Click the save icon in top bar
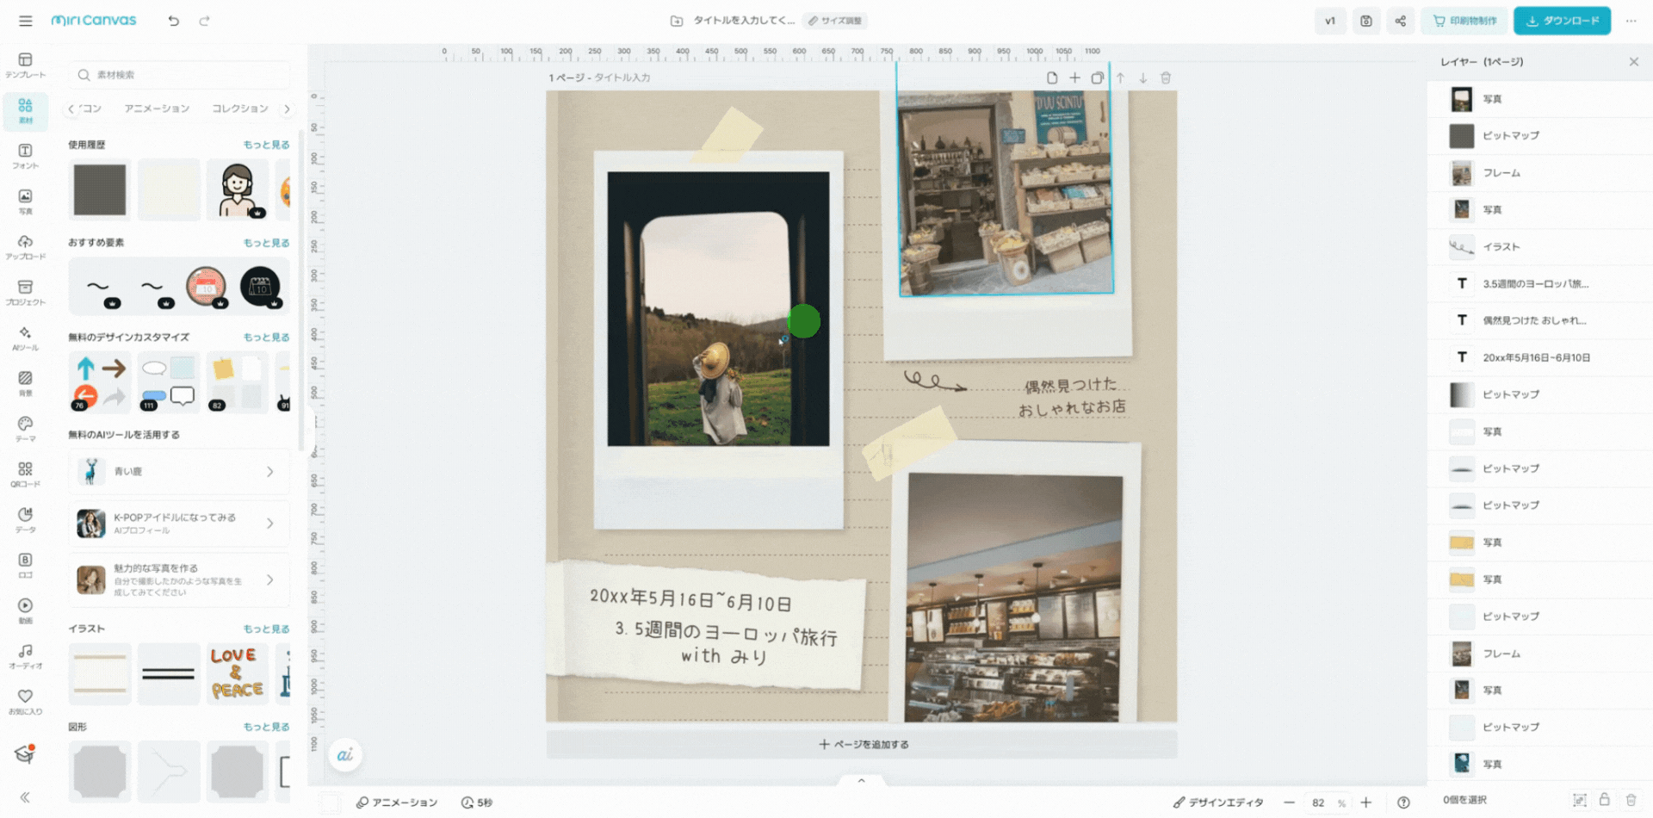Screen dimensions: 1653x818 coord(1365,21)
